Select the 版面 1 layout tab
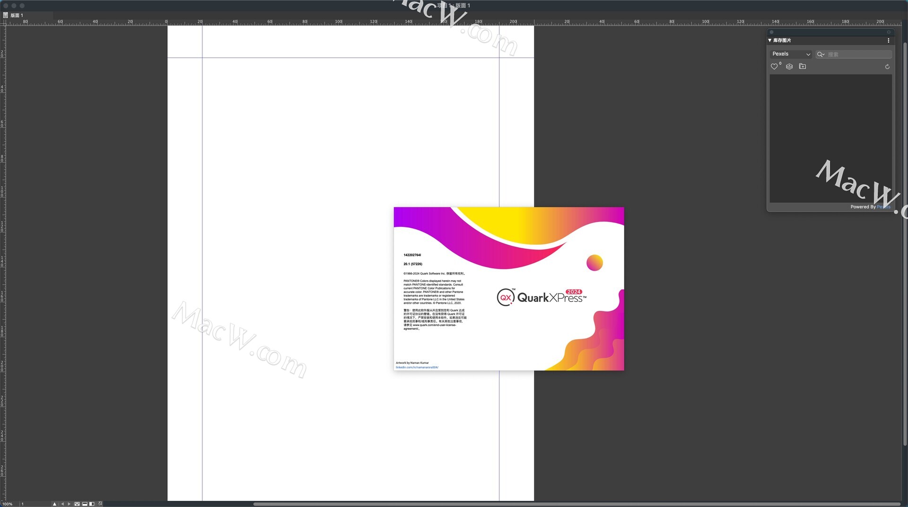908x507 pixels. tap(17, 15)
